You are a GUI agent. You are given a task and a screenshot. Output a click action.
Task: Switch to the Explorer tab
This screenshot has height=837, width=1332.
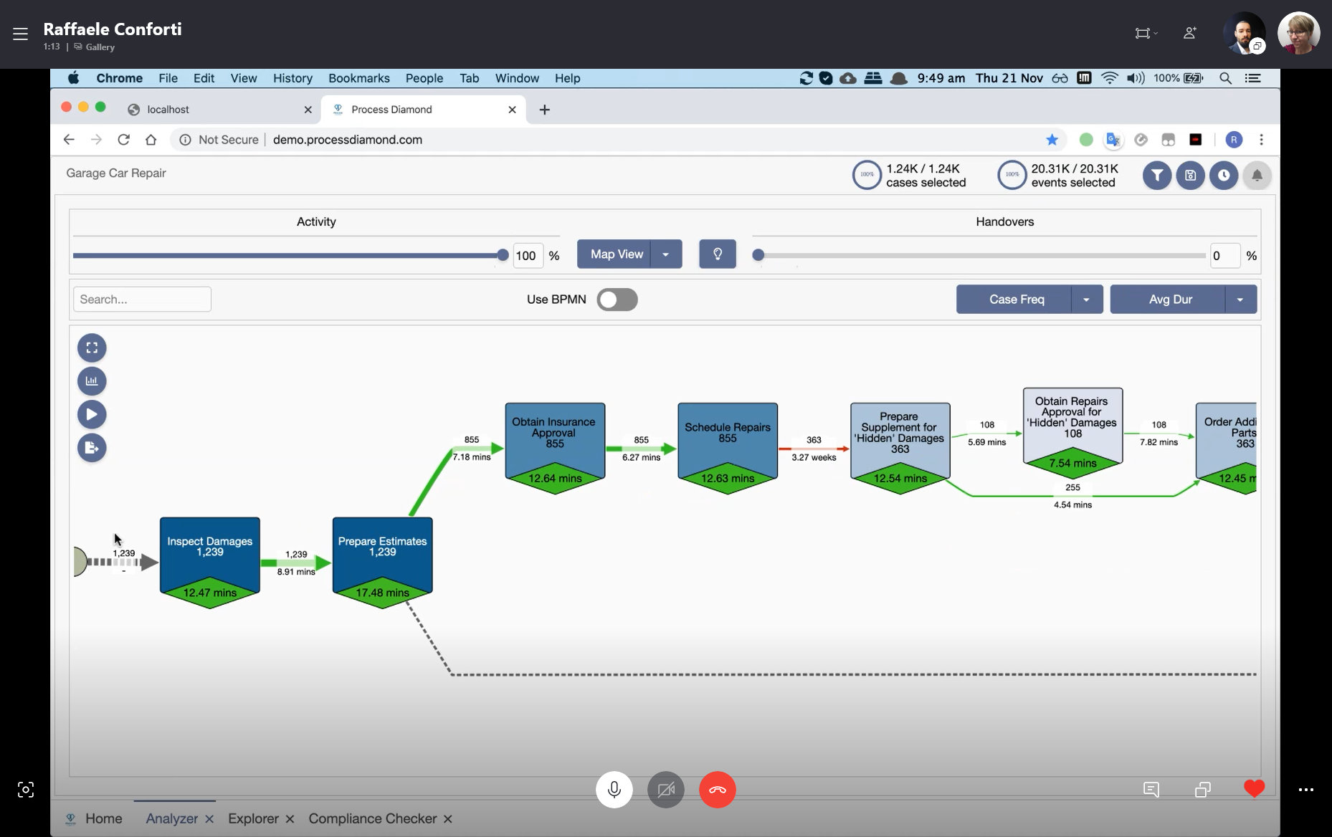tap(253, 818)
